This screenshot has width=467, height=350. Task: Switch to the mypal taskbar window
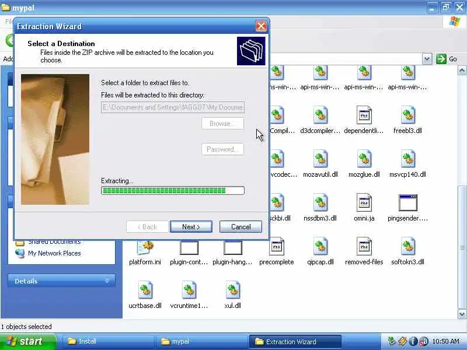pyautogui.click(x=201, y=341)
